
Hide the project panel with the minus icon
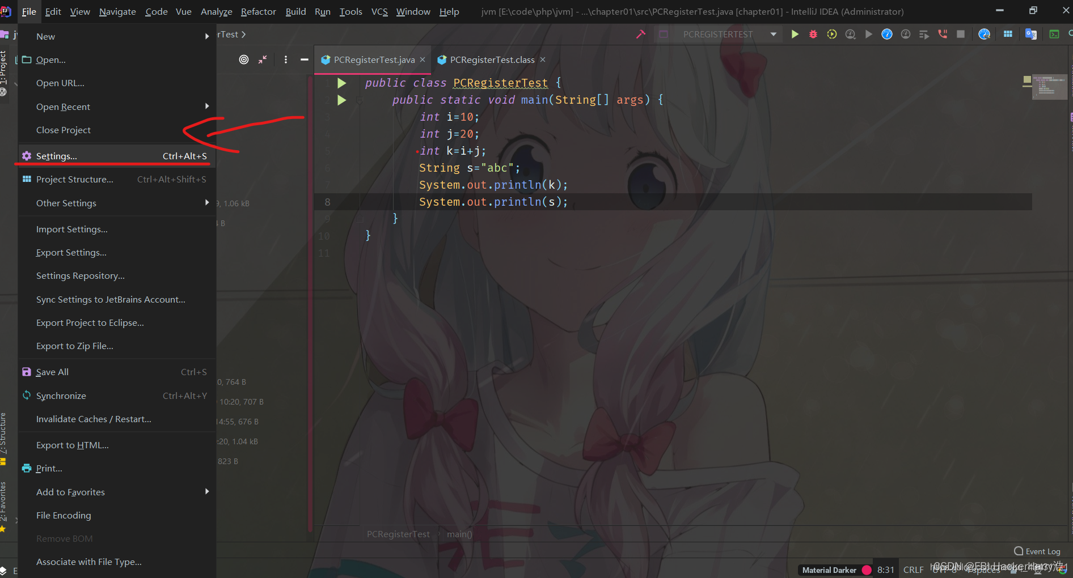coord(304,59)
